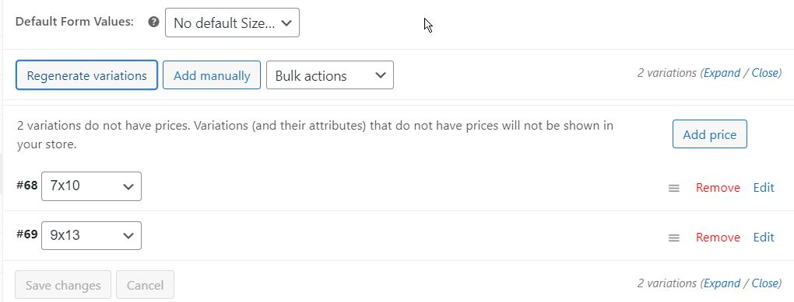Open the 7x10 size dropdown
Image resolution: width=794 pixels, height=302 pixels.
[91, 186]
